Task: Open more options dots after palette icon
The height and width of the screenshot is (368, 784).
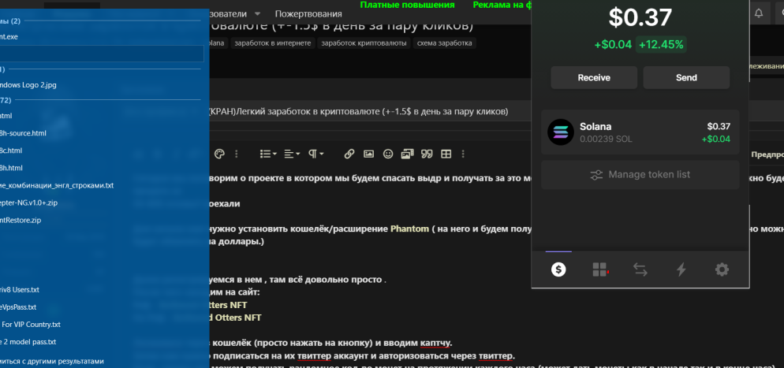Action: pos(237,154)
